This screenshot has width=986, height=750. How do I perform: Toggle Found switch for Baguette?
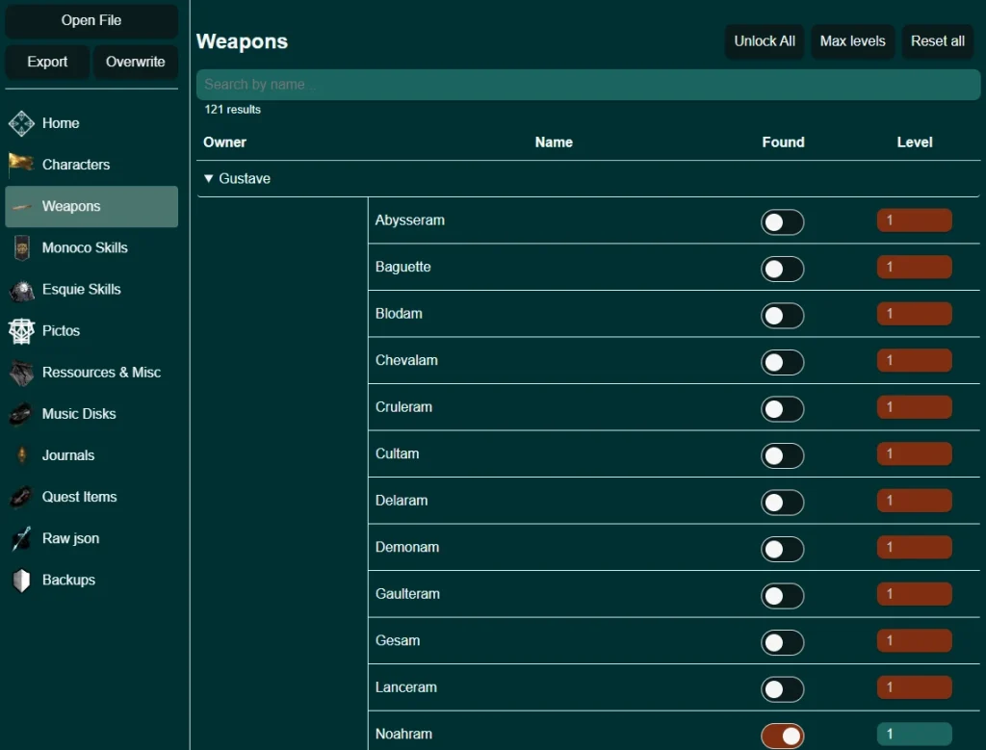click(782, 269)
